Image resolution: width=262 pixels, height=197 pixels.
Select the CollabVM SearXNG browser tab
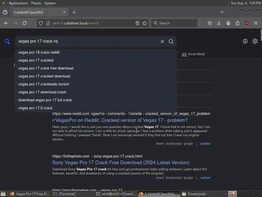[x=40, y=12]
